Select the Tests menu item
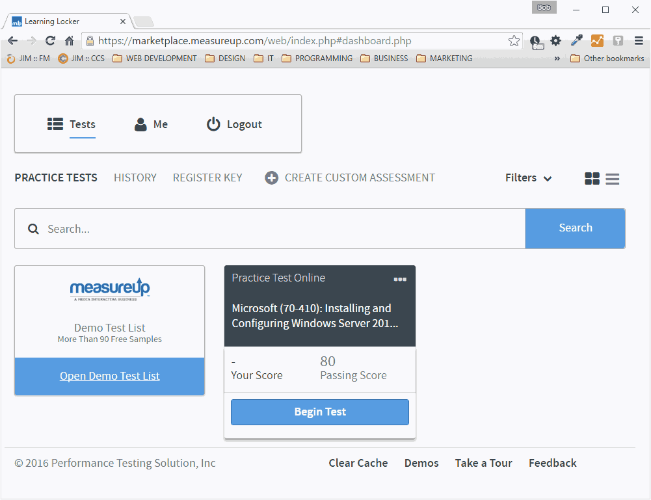This screenshot has width=651, height=500. [x=72, y=124]
